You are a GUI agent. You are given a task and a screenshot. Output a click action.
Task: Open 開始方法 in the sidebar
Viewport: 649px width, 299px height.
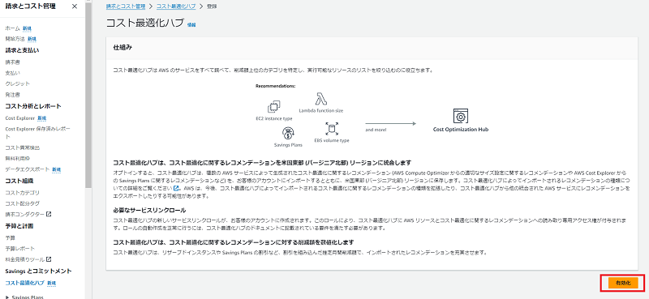click(15, 39)
